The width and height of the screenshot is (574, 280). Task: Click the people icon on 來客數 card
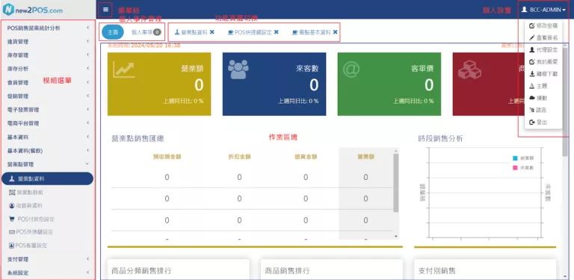click(238, 69)
